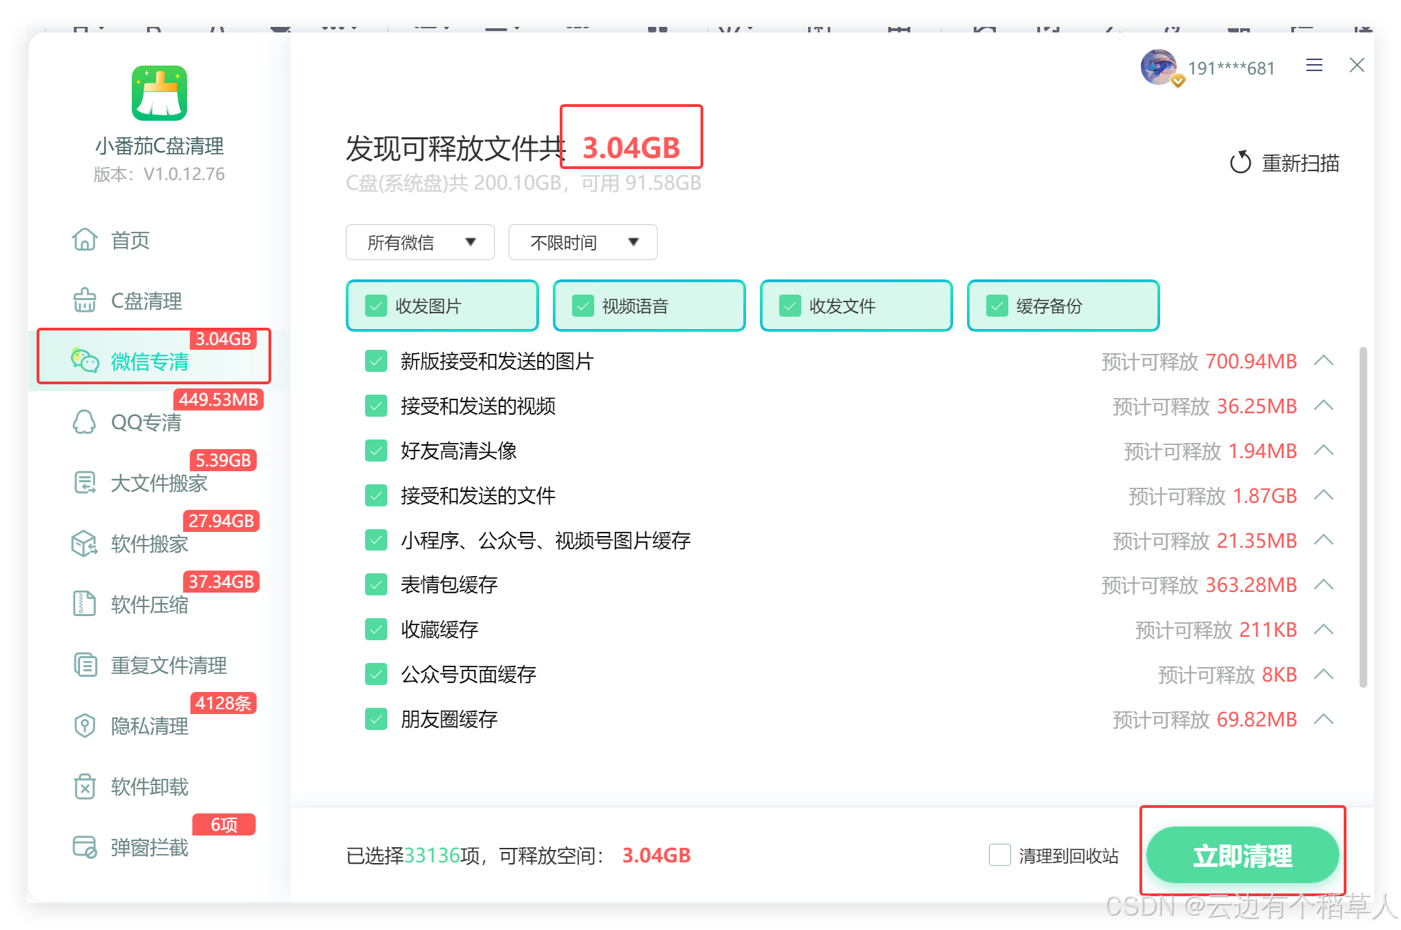The width and height of the screenshot is (1401, 930).
Task: Open 大文件搬家 sidebar icon
Action: 84,482
